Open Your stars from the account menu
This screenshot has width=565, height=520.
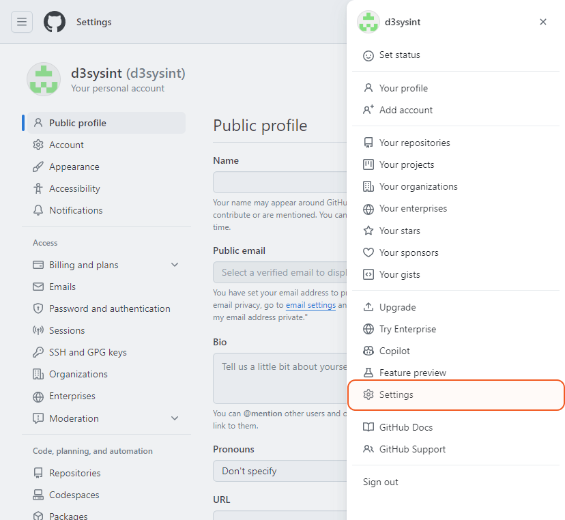399,231
